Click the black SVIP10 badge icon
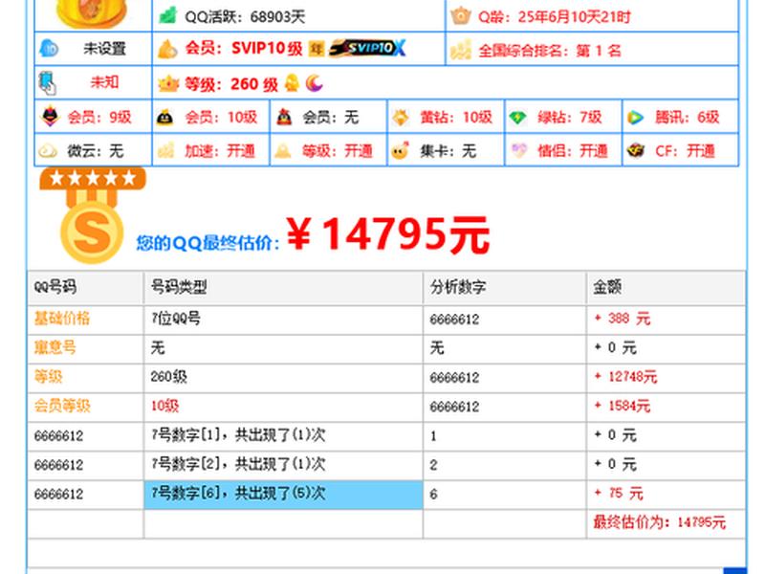 coord(367,48)
